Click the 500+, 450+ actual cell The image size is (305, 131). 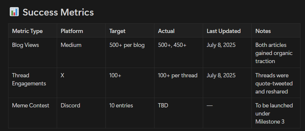[x=178, y=52]
